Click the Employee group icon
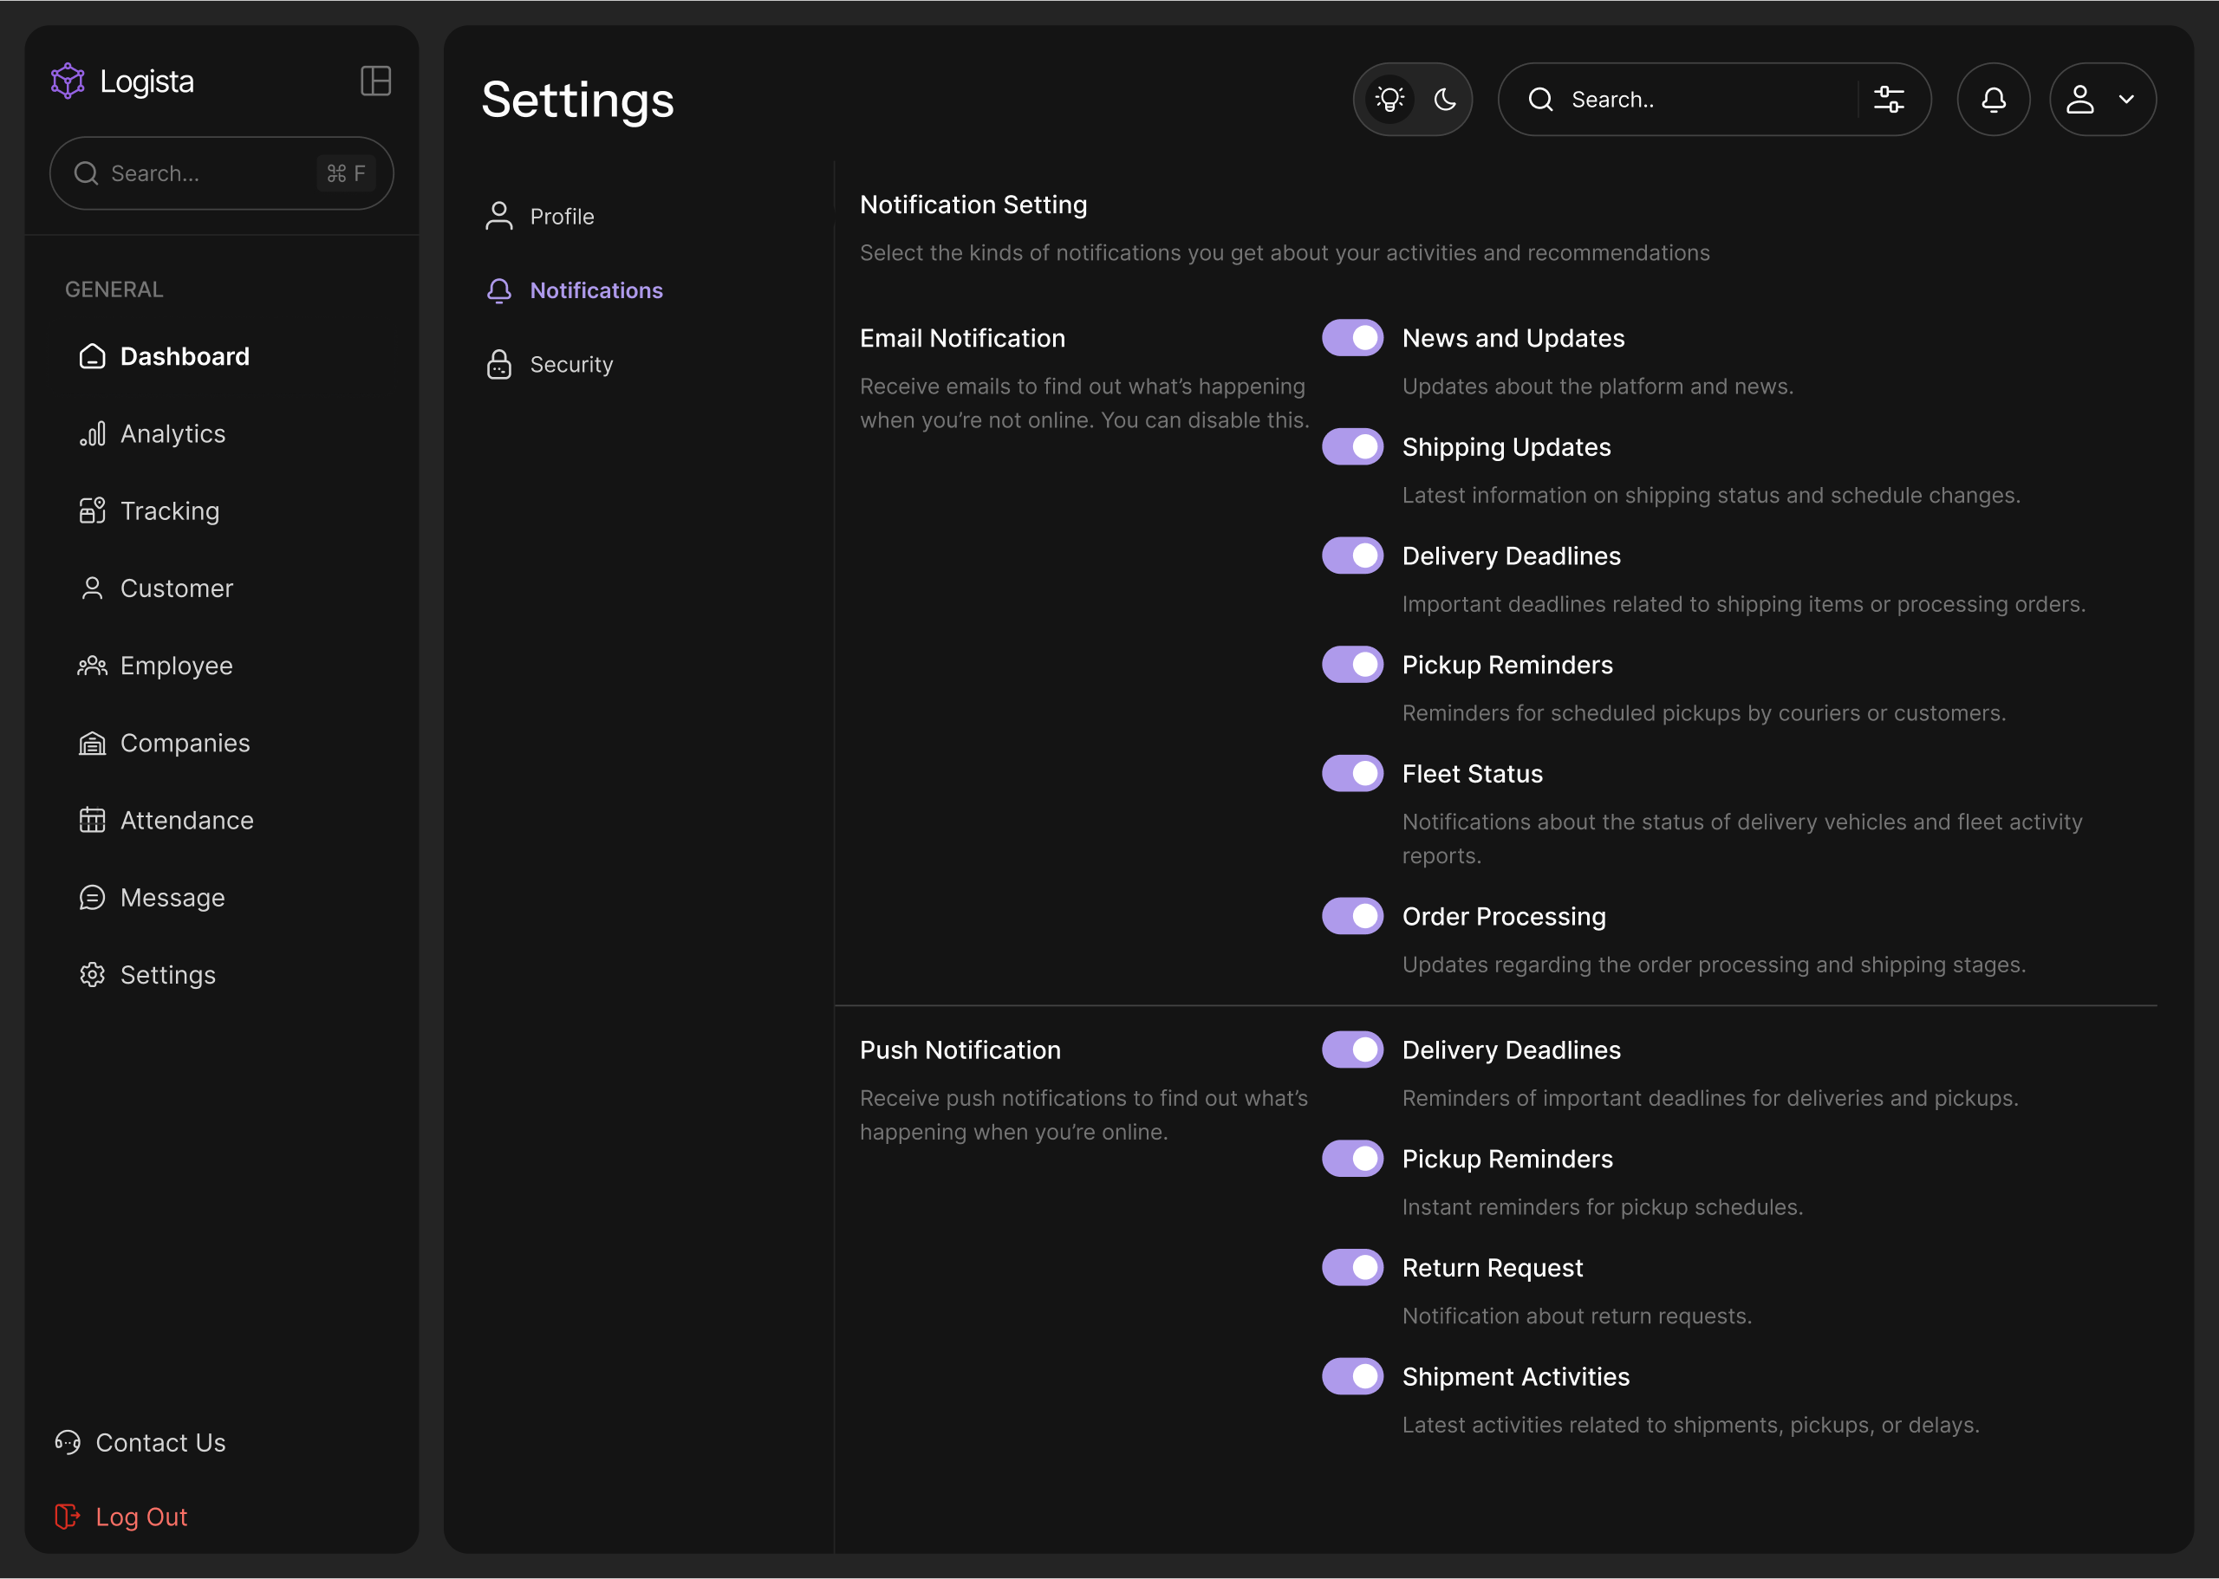 pos(93,665)
